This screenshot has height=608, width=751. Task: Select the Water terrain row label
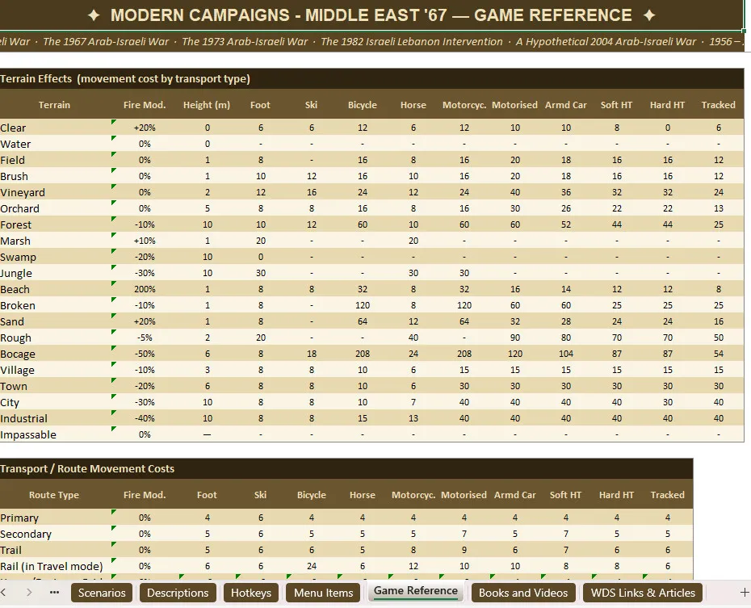pos(56,144)
